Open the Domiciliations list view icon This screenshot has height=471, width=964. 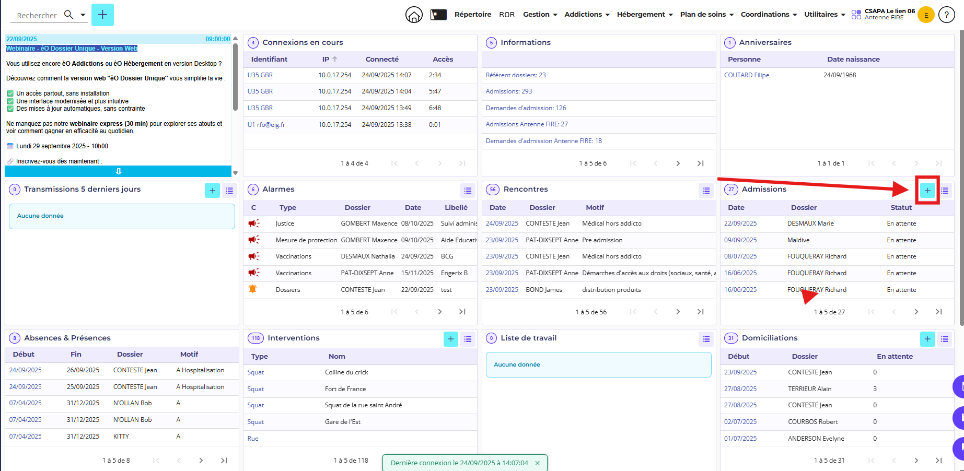tap(944, 339)
